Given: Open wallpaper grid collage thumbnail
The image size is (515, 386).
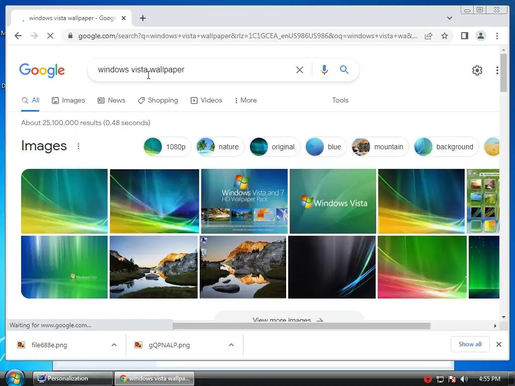Looking at the screenshot, I should (x=483, y=201).
